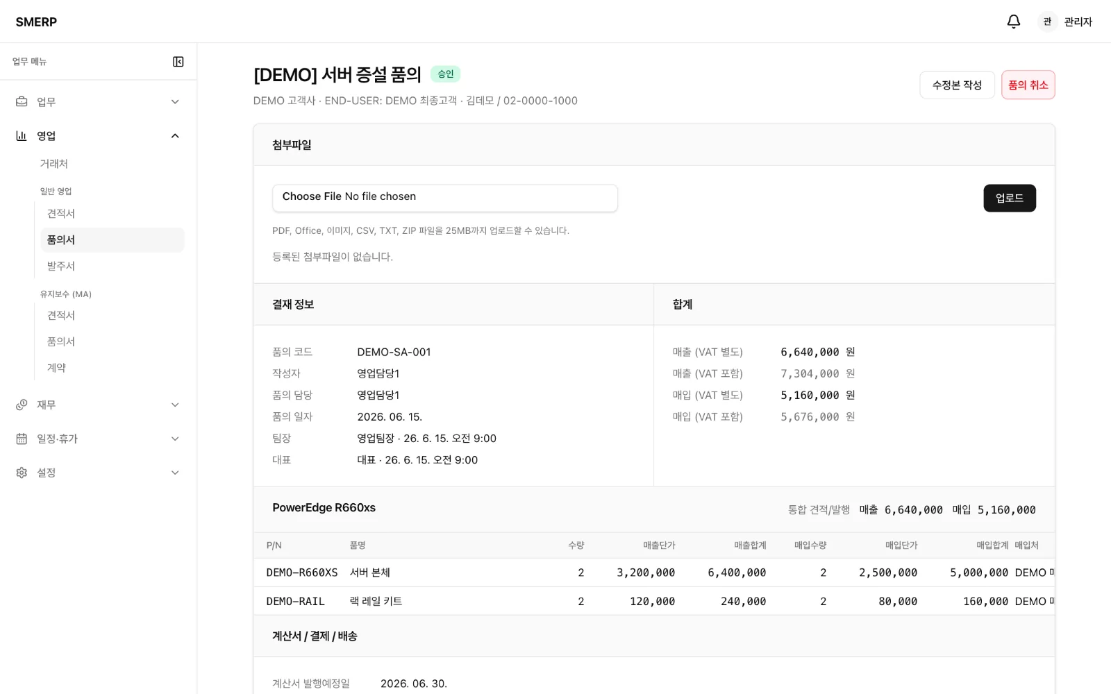
Task: Click the 영업 bar chart icon
Action: pyautogui.click(x=22, y=135)
